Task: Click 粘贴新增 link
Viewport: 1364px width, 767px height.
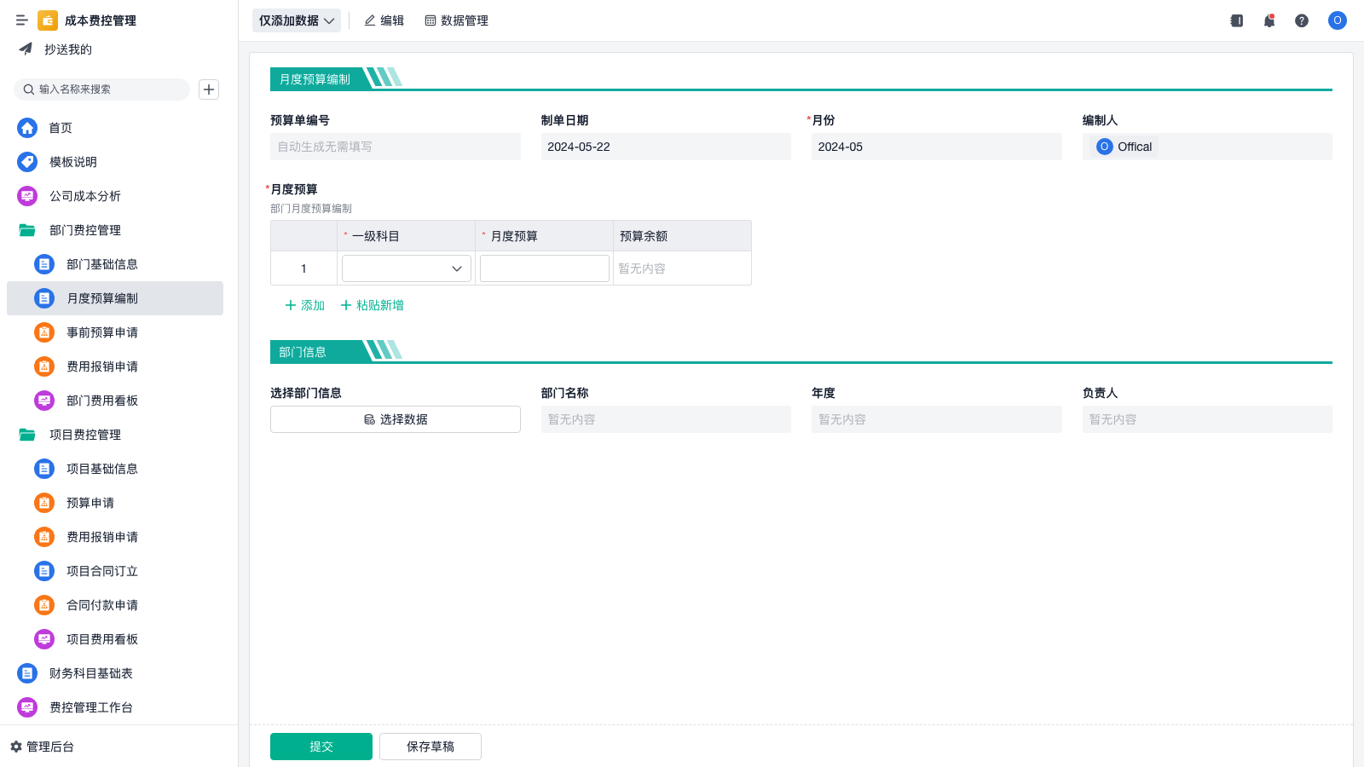Action: (372, 305)
